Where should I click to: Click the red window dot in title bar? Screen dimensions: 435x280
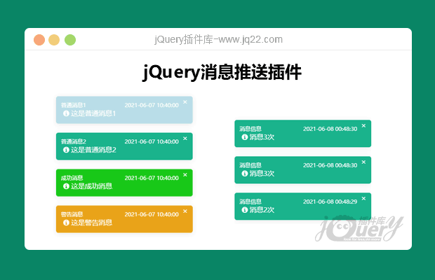click(39, 40)
